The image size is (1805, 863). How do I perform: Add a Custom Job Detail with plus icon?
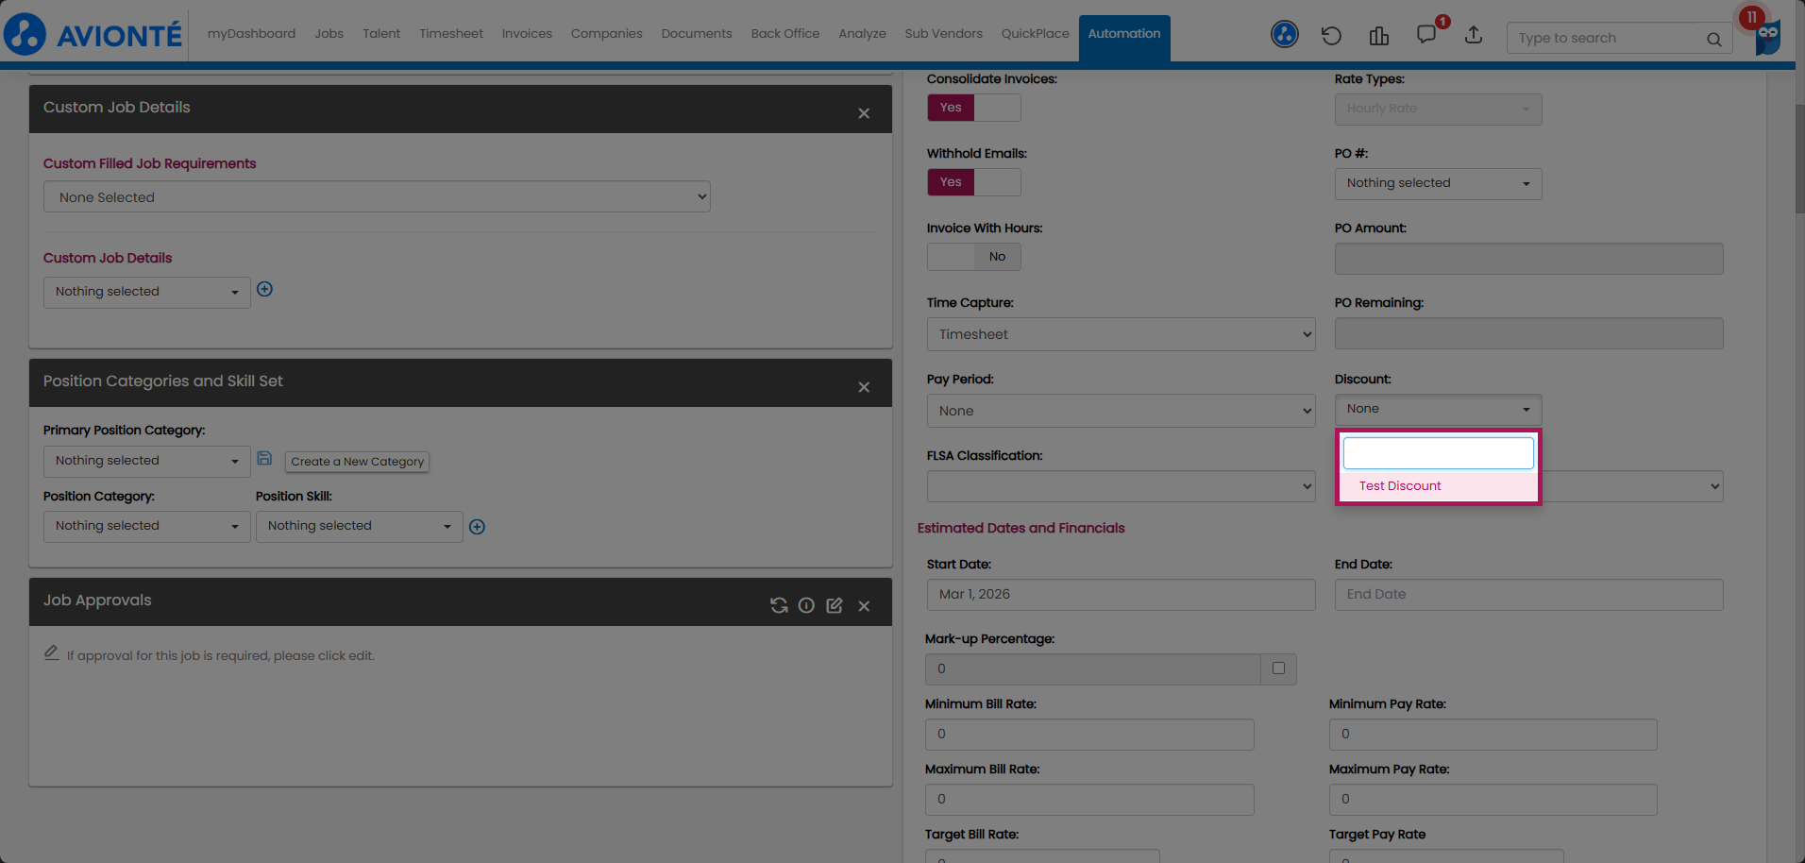coord(265,289)
